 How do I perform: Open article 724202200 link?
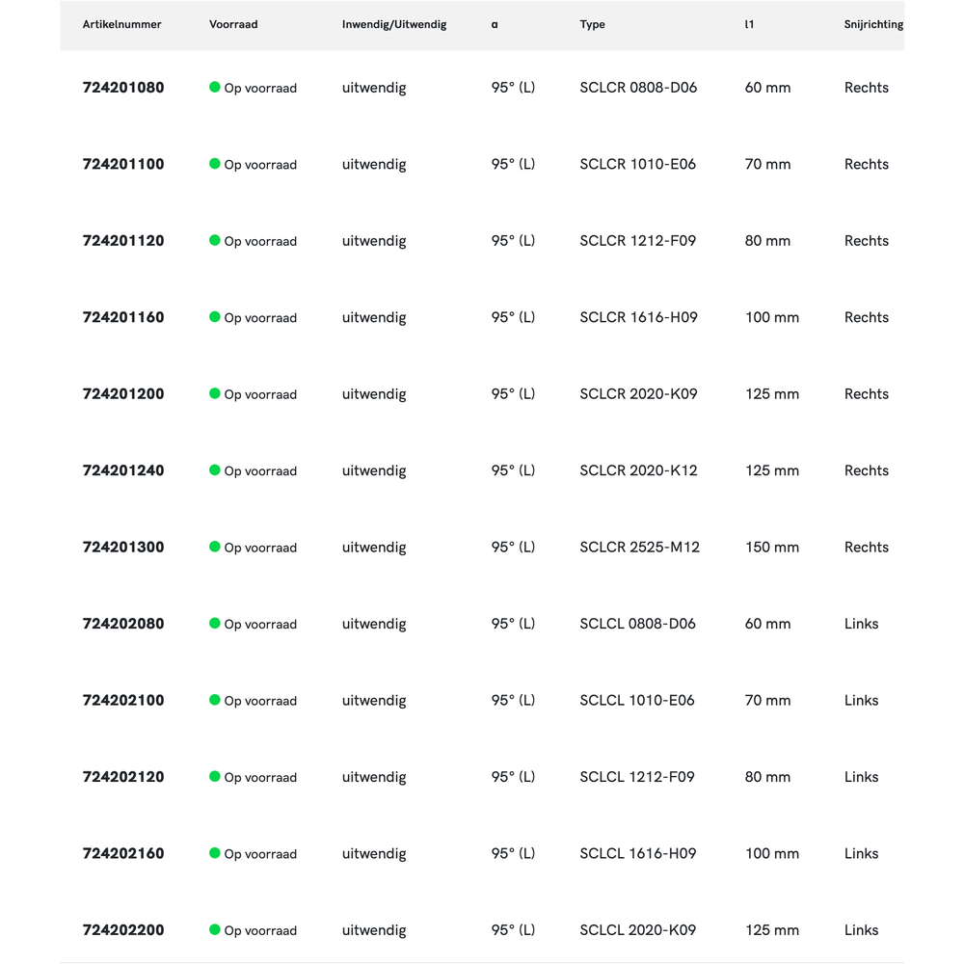(x=123, y=930)
